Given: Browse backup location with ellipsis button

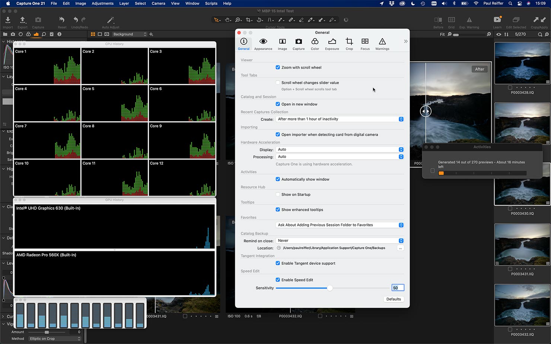Looking at the screenshot, I should tap(400, 248).
